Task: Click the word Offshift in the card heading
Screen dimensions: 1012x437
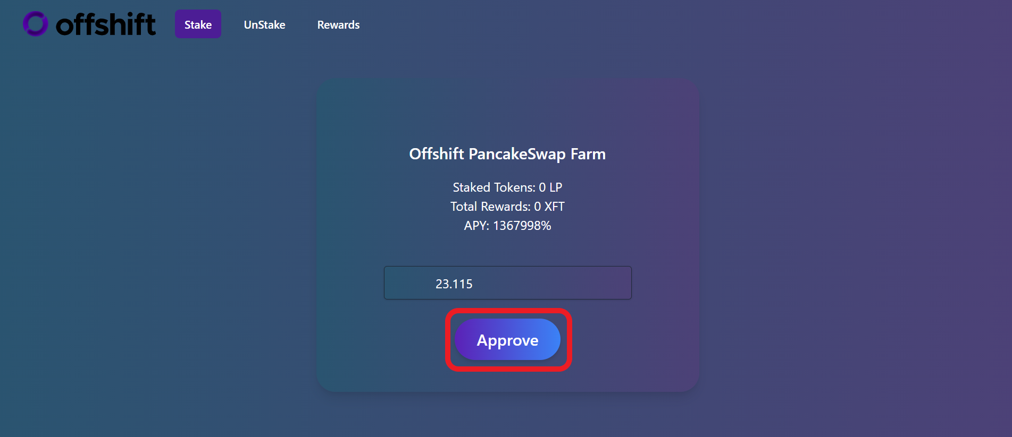Action: pos(437,154)
